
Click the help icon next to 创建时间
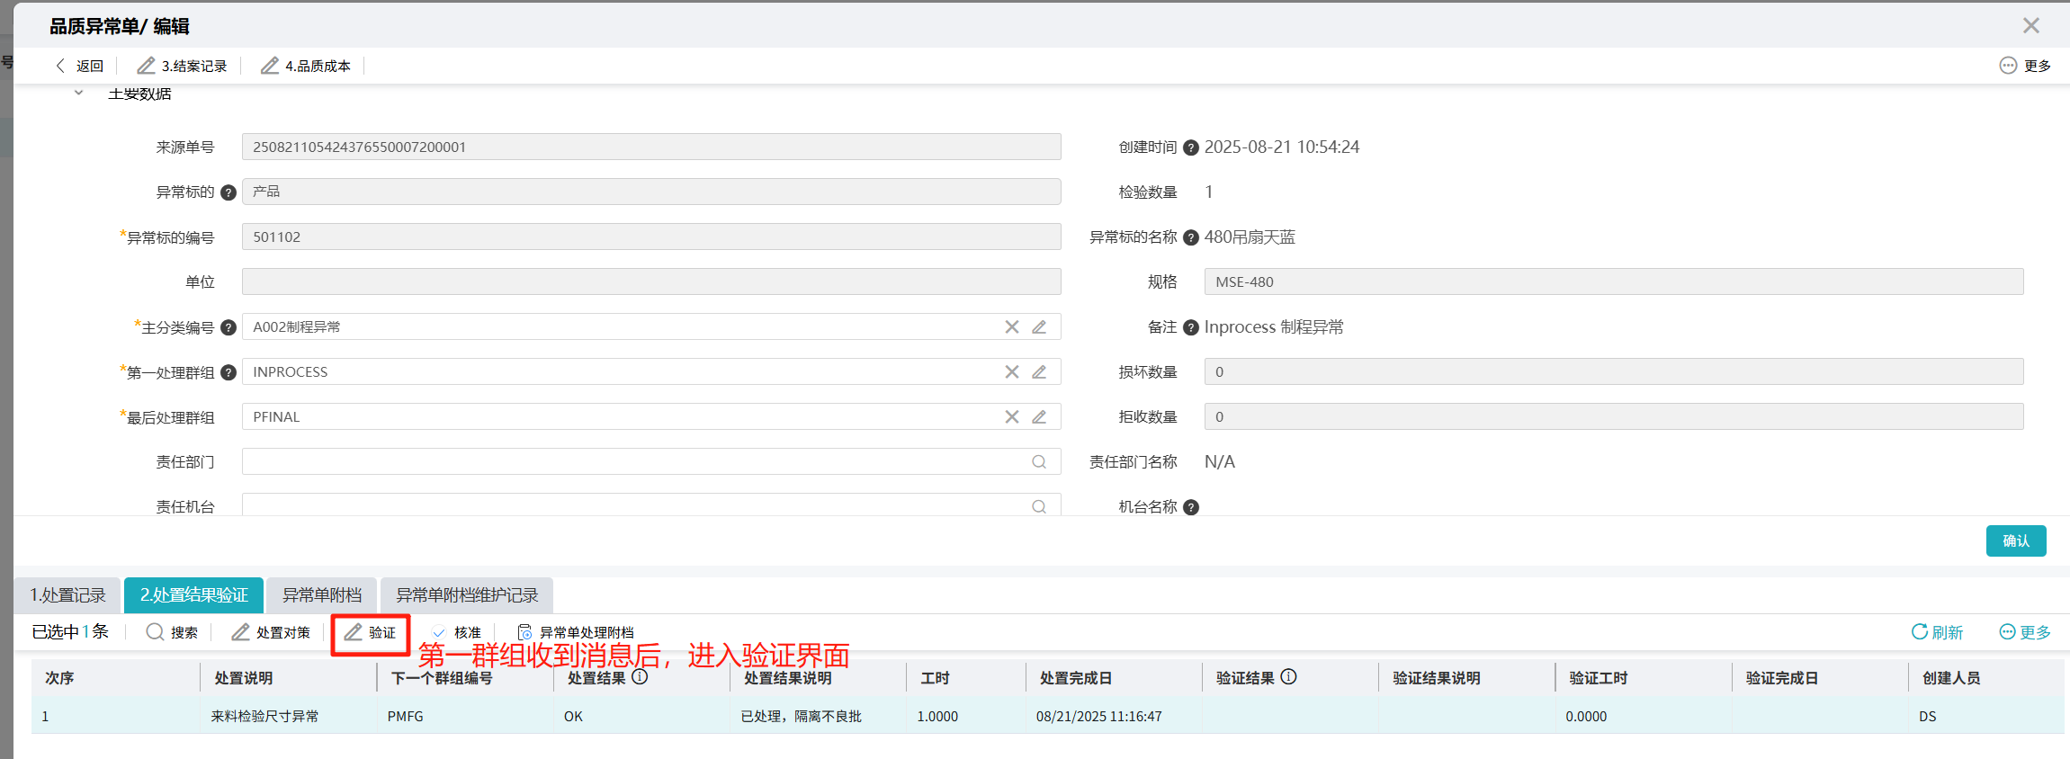pyautogui.click(x=1191, y=147)
